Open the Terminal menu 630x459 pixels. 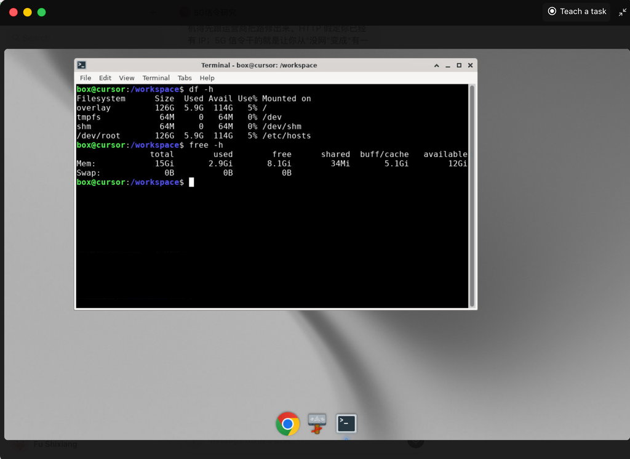click(x=156, y=78)
